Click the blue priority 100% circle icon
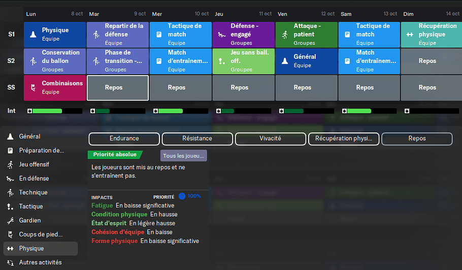The height and width of the screenshot is (270, 462). coord(182,196)
